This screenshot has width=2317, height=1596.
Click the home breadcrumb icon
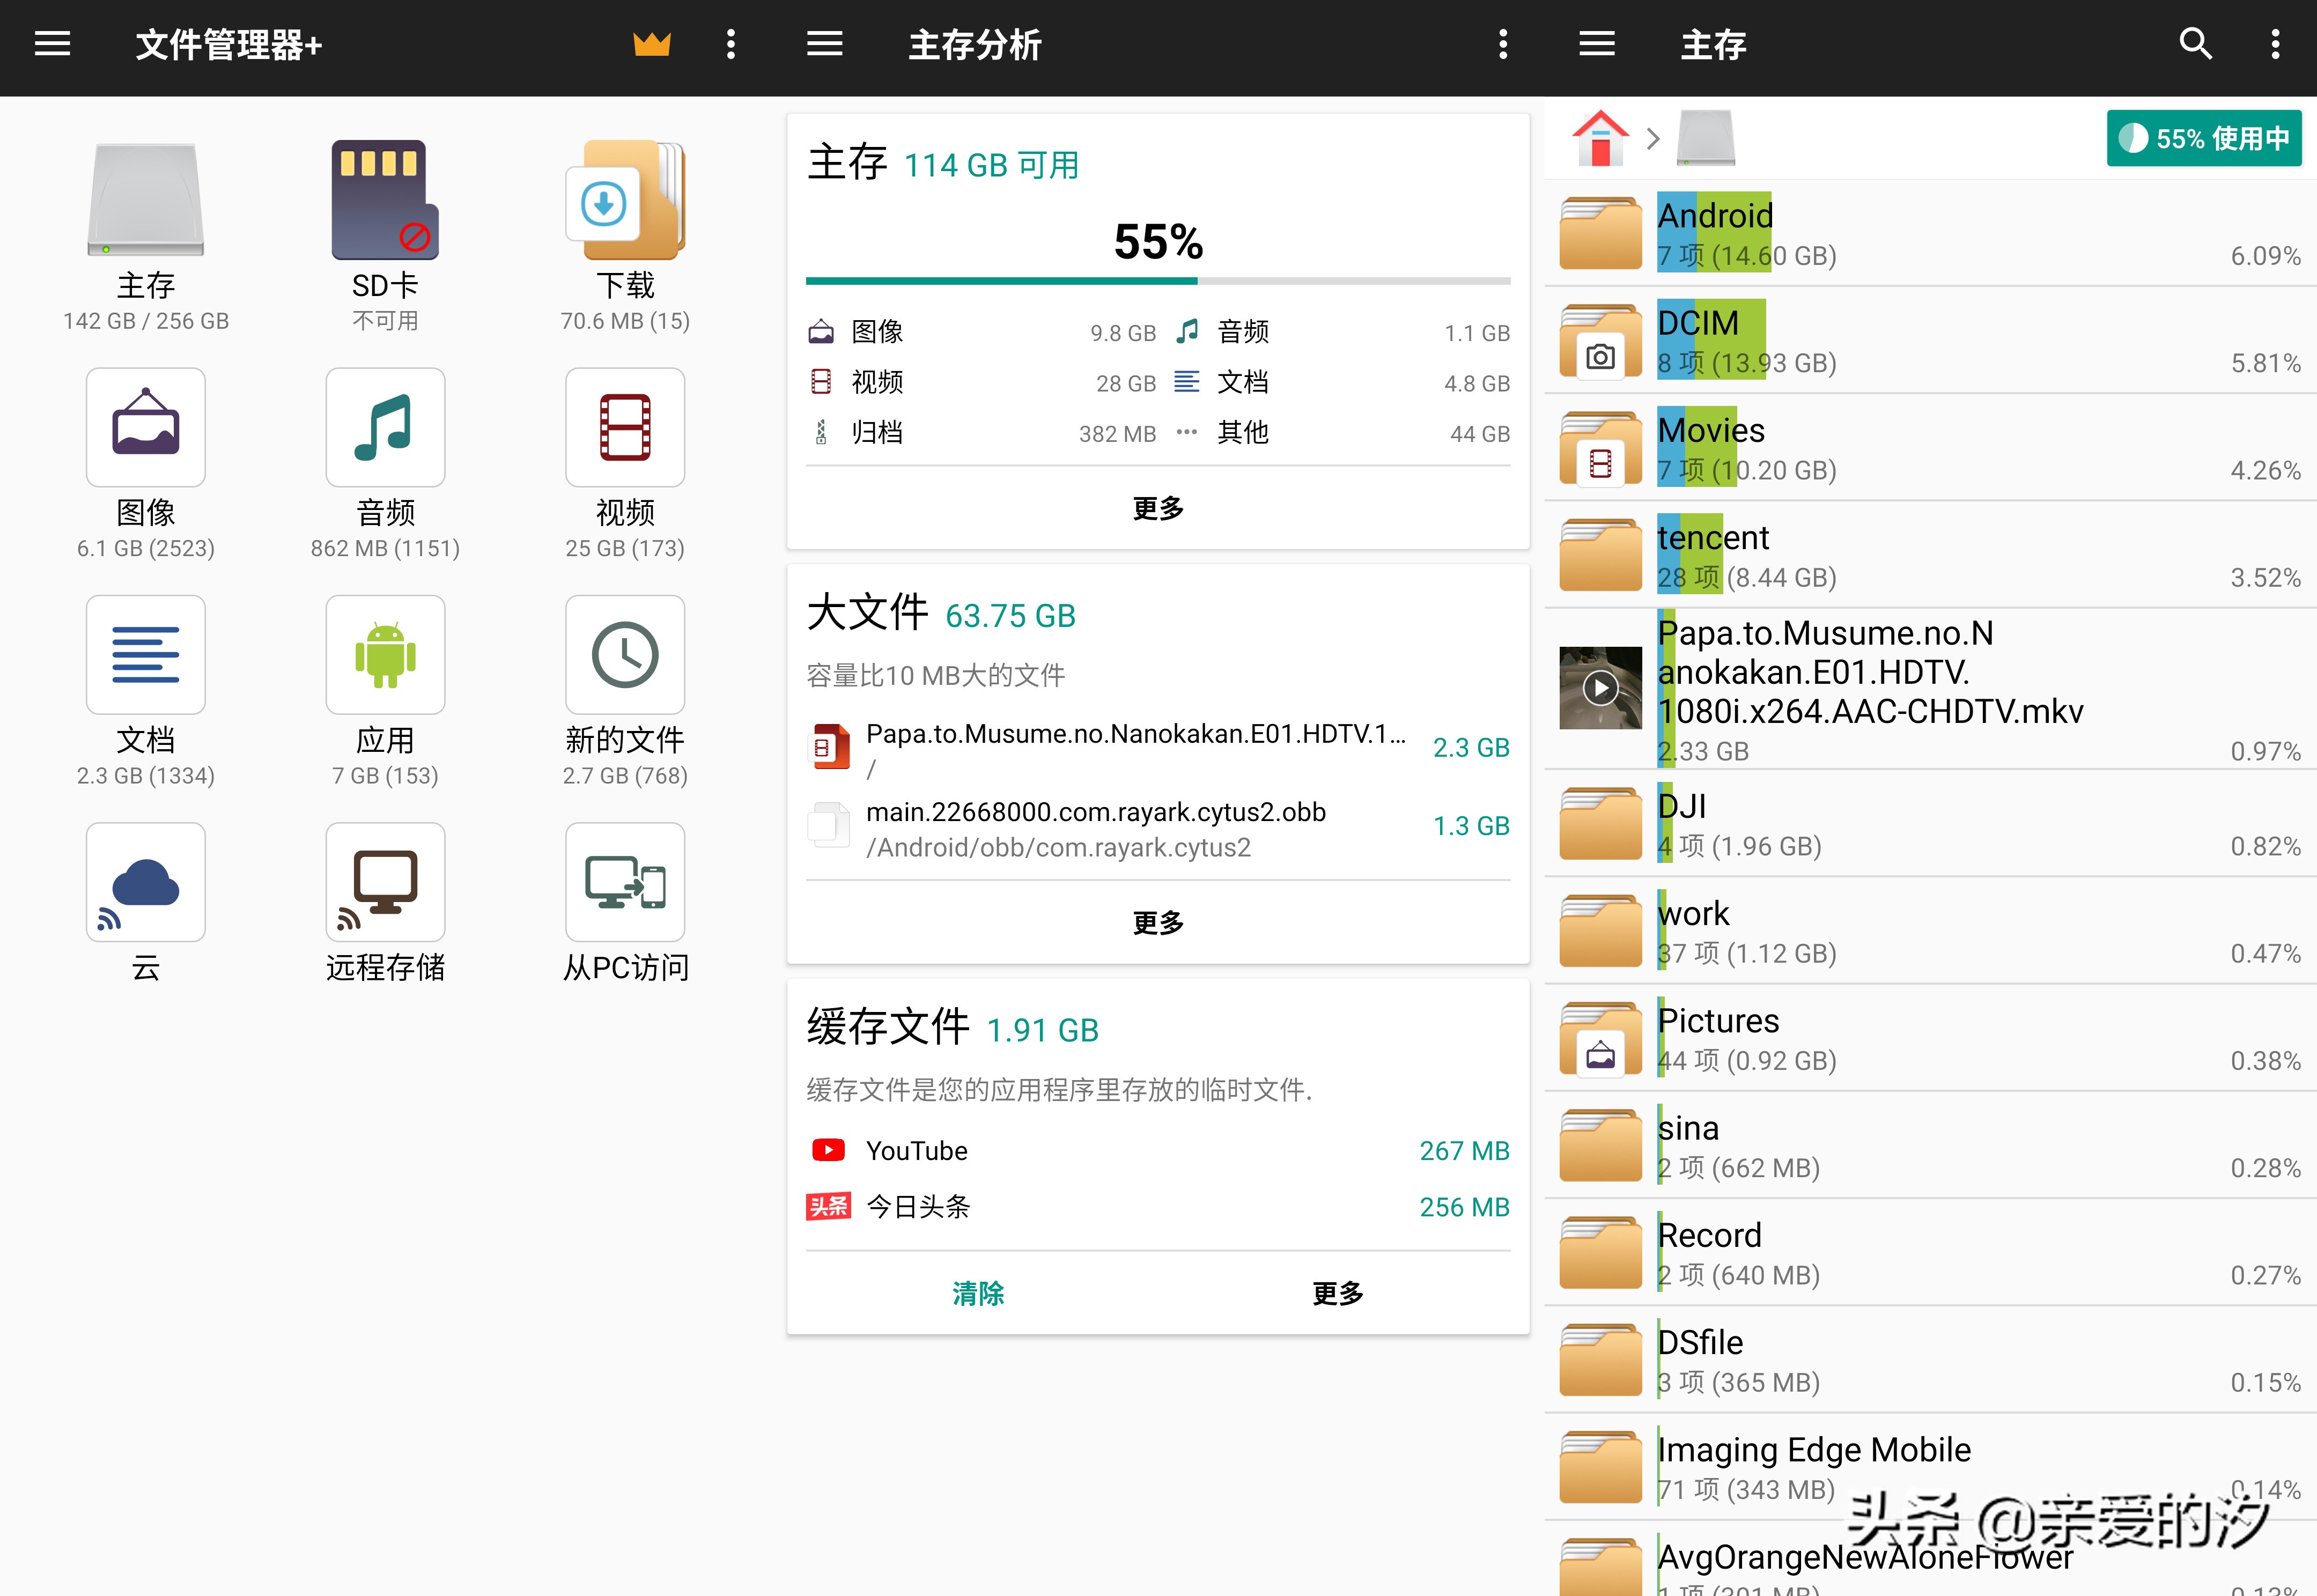1600,139
